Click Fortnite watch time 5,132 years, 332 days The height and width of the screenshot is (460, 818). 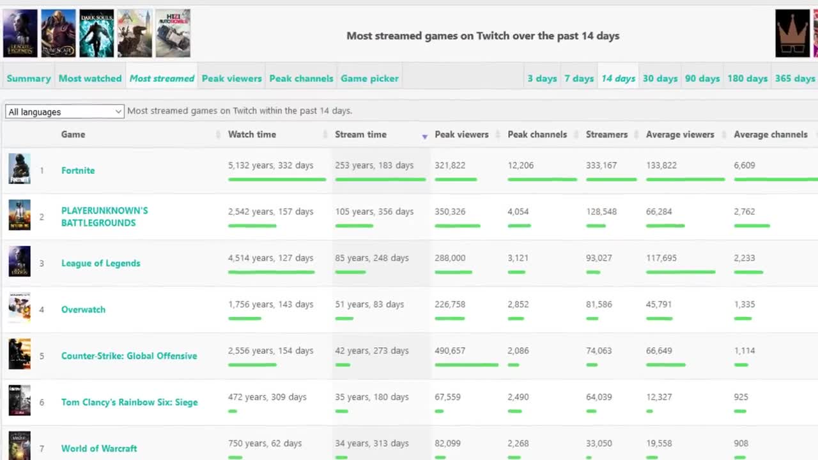270,165
